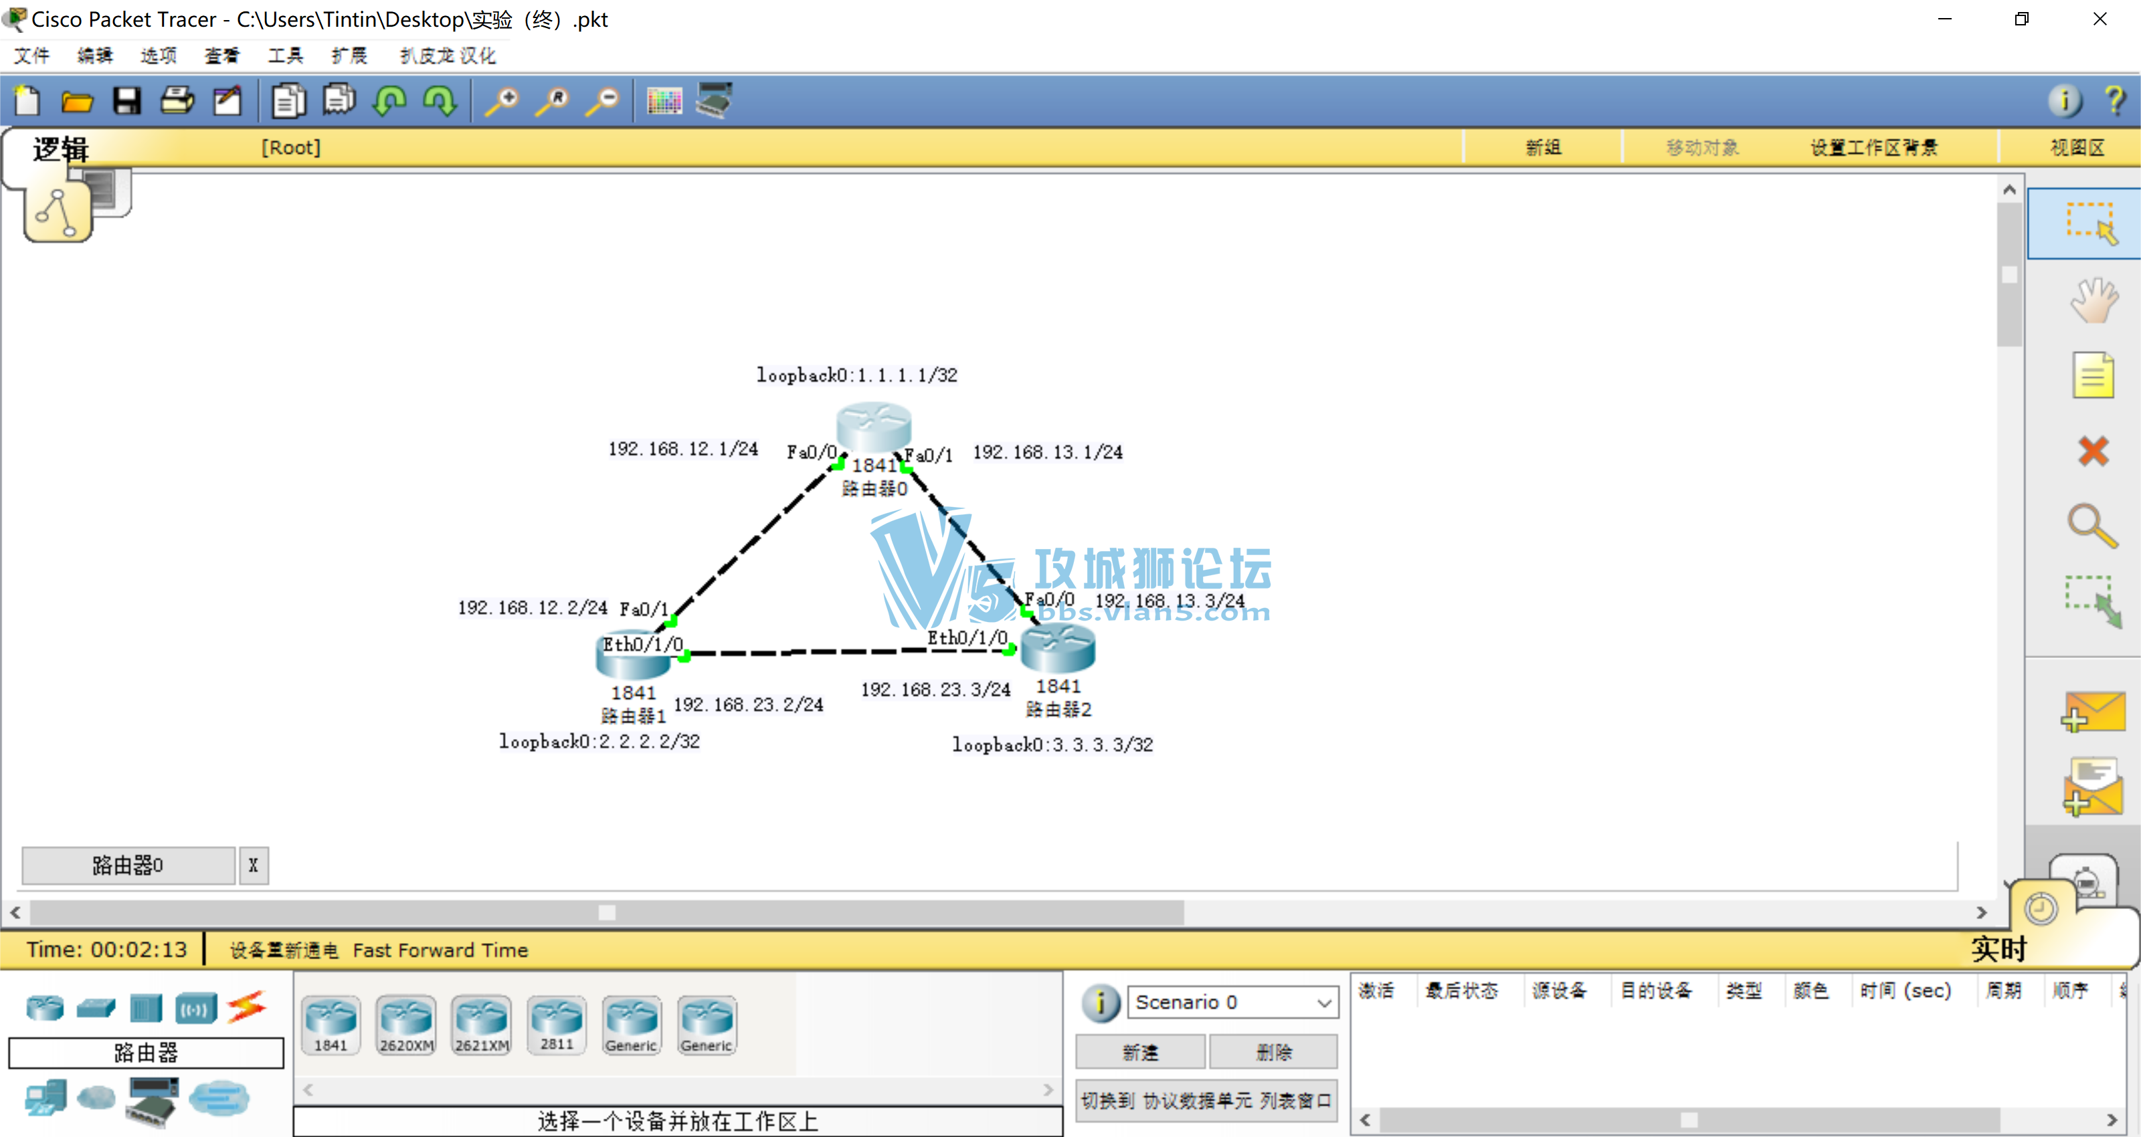Screen dimensions: 2141x1137
Task: Click 视图区 in the yellow bar
Action: coord(2078,148)
